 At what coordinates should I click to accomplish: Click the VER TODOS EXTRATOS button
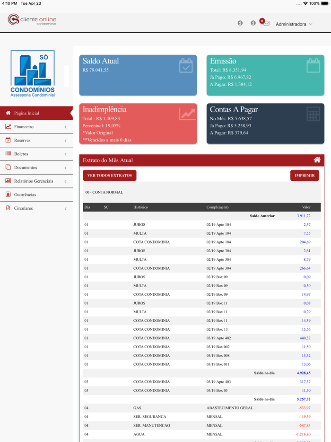(110, 176)
